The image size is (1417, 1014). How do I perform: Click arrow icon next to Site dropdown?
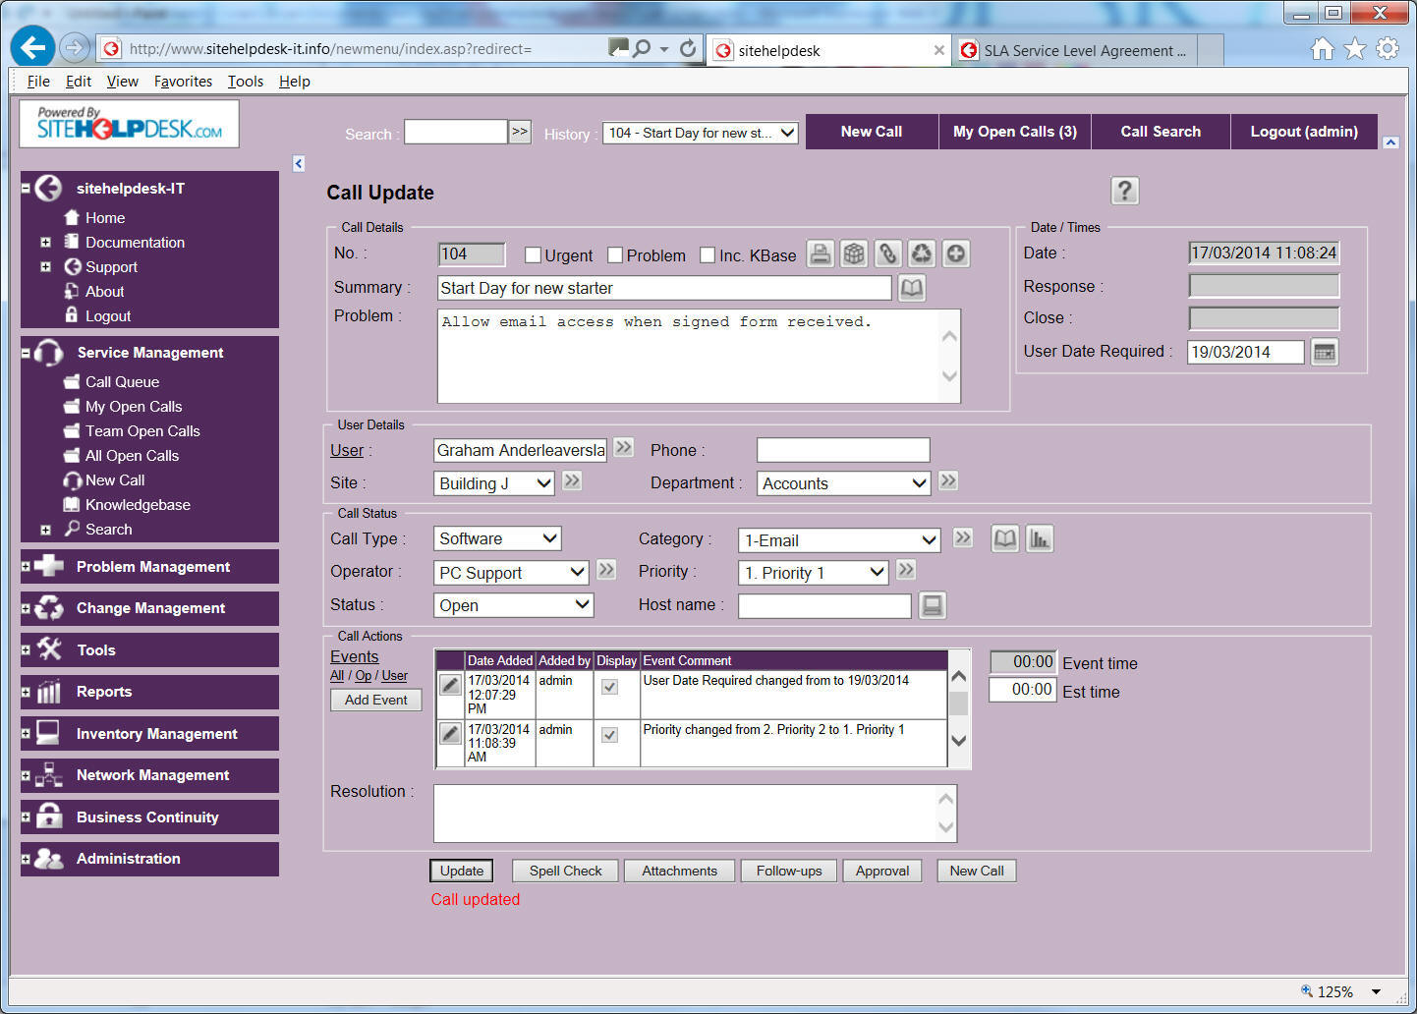coord(573,480)
